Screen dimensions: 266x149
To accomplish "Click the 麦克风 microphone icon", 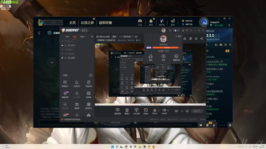I will 155,110.
